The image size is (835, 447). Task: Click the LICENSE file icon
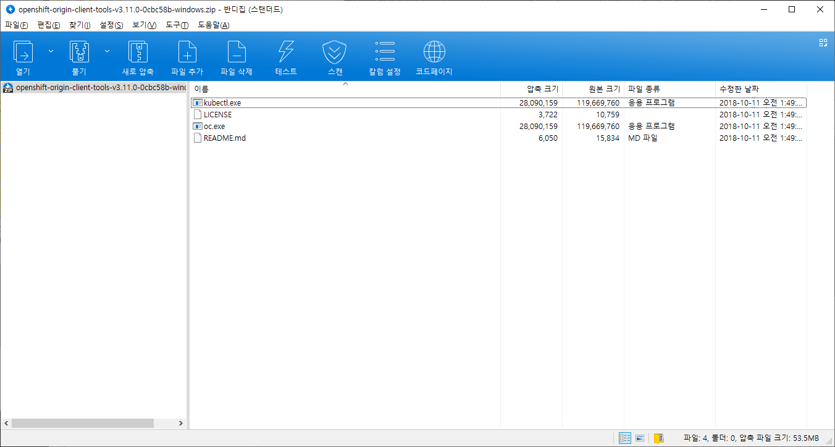198,115
